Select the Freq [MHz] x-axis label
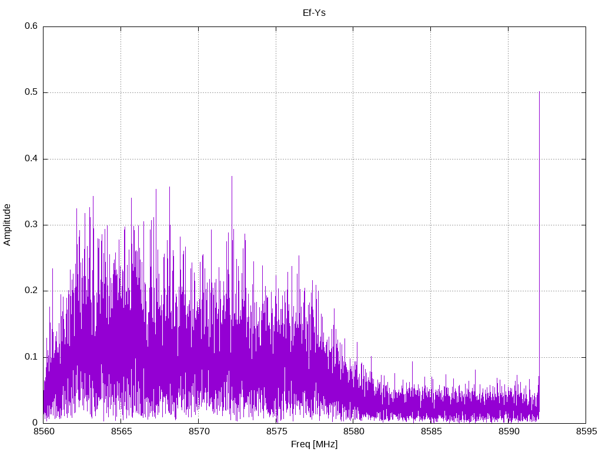 pos(314,444)
